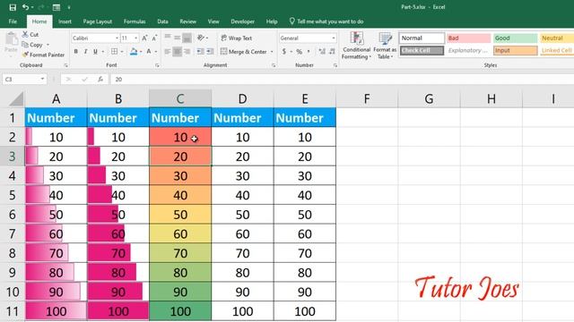
Task: Apply fill color to cell
Action: coord(134,52)
